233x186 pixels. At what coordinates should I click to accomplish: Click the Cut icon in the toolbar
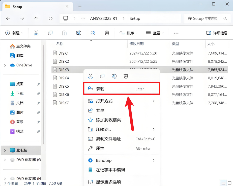[36, 33]
